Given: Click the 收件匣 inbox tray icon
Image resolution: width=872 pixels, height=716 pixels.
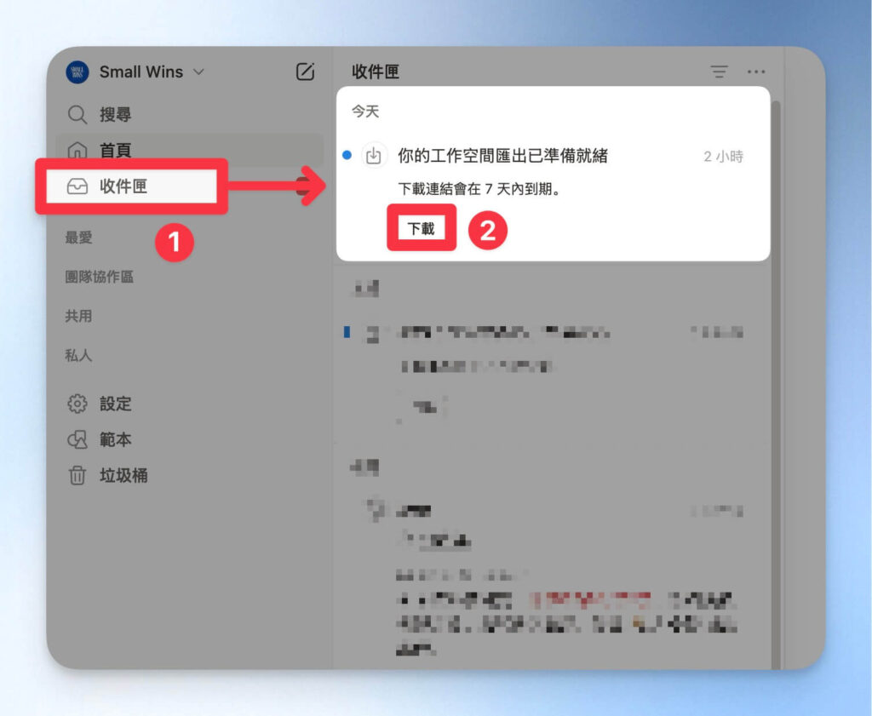Looking at the screenshot, I should click(x=77, y=186).
